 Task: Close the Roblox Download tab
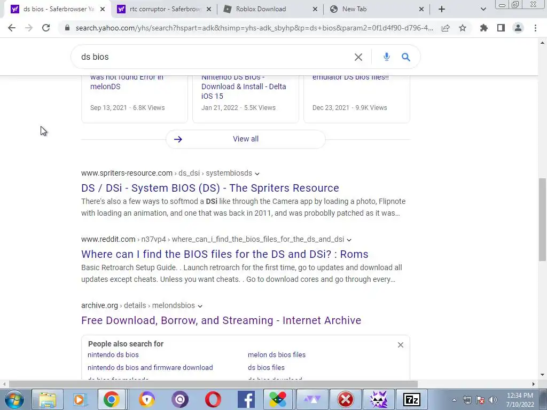pos(315,9)
